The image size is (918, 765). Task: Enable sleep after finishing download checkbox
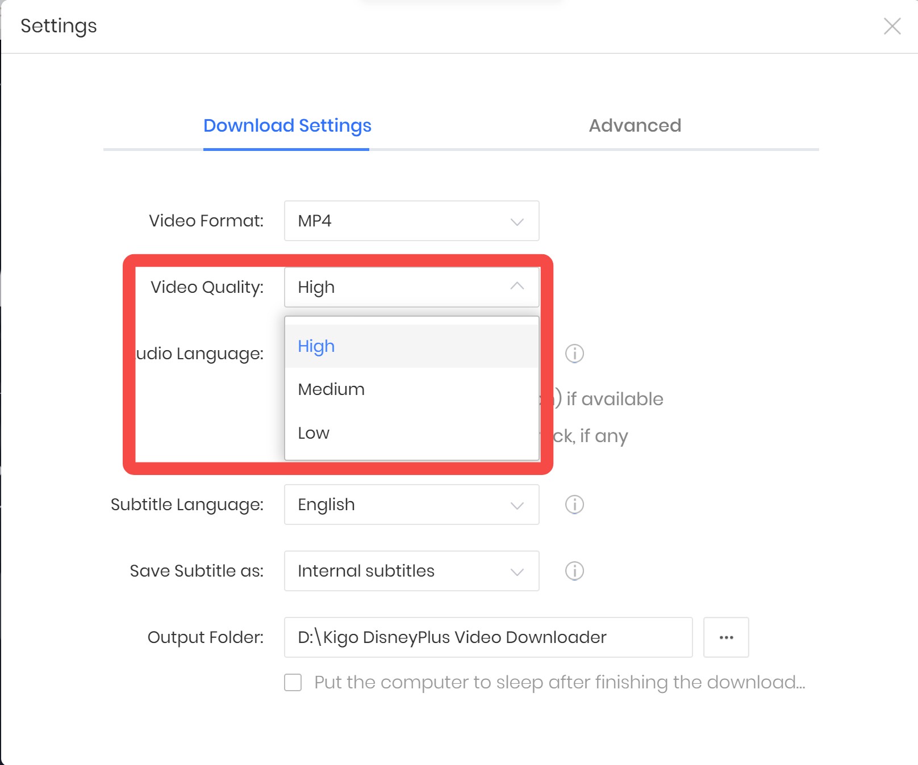[293, 682]
